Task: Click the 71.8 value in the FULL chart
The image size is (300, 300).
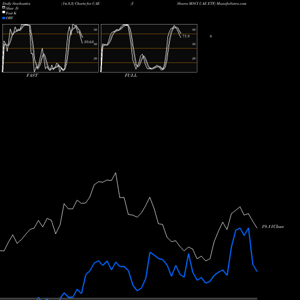Action: tap(186, 36)
